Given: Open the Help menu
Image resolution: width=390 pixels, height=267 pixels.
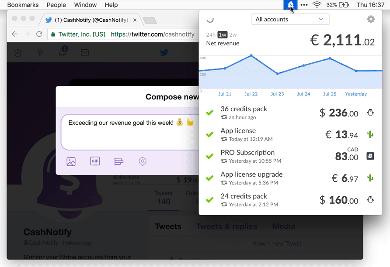Looking at the screenshot, I should (x=111, y=5).
